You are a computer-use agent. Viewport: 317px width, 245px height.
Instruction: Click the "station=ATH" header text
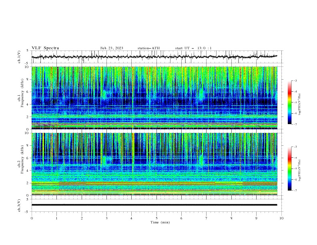click(x=148, y=48)
